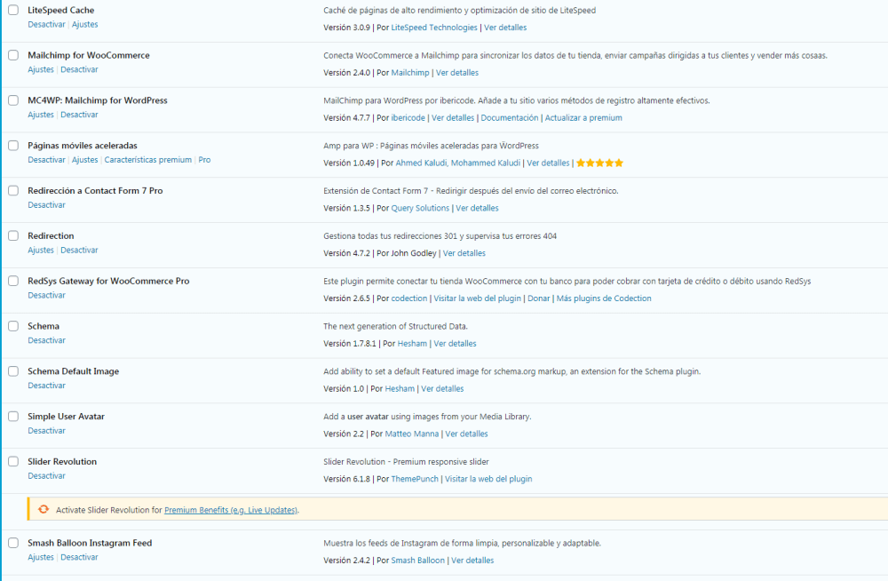Viewport: 888px width, 581px height.
Task: Visit the Ahmed Kaludi, Mohammed Kaludi author link
Action: click(457, 163)
